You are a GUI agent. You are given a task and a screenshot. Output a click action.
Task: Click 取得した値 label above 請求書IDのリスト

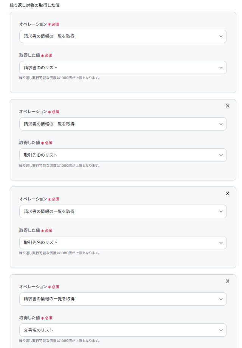coord(29,55)
